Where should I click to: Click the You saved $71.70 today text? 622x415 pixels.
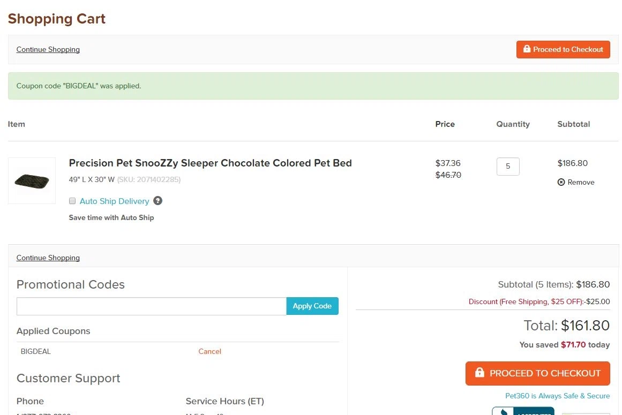[565, 345]
